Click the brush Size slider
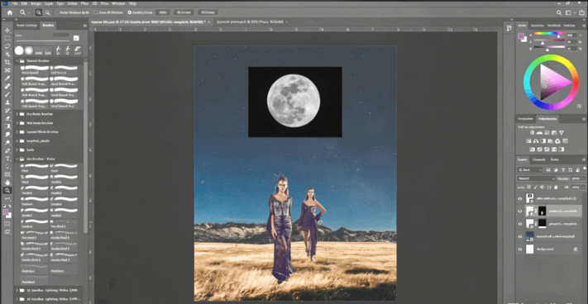Viewport: 588px width, 304px height. [42, 40]
